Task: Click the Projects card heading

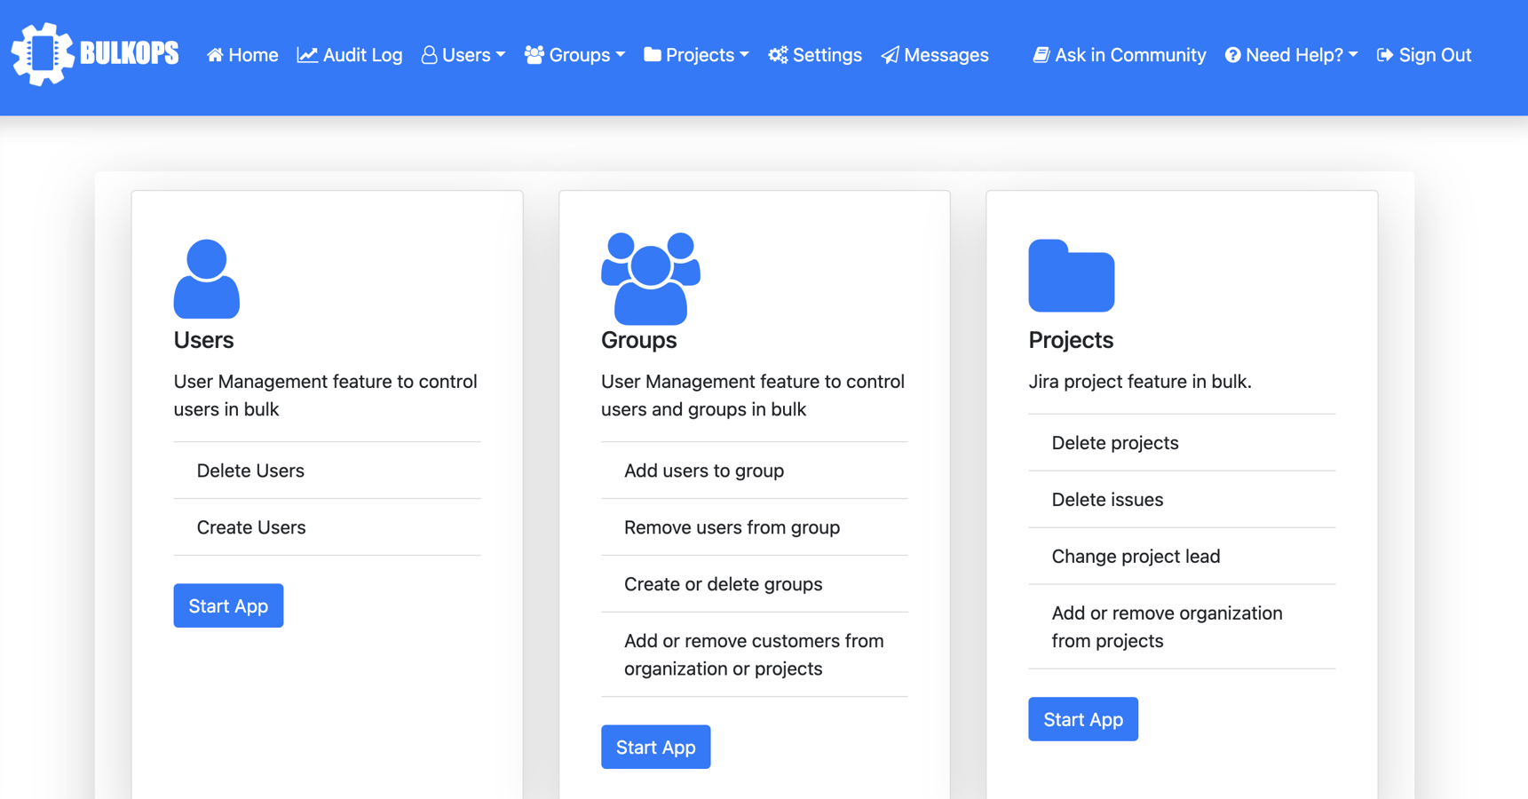Action: coord(1071,340)
